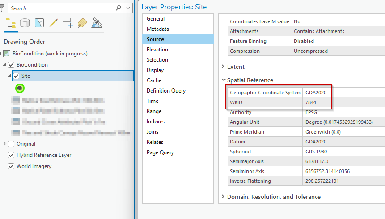Viewport: 385px width, 219px height.
Task: Click the Hybrid Reference Layer name
Action: click(x=44, y=155)
